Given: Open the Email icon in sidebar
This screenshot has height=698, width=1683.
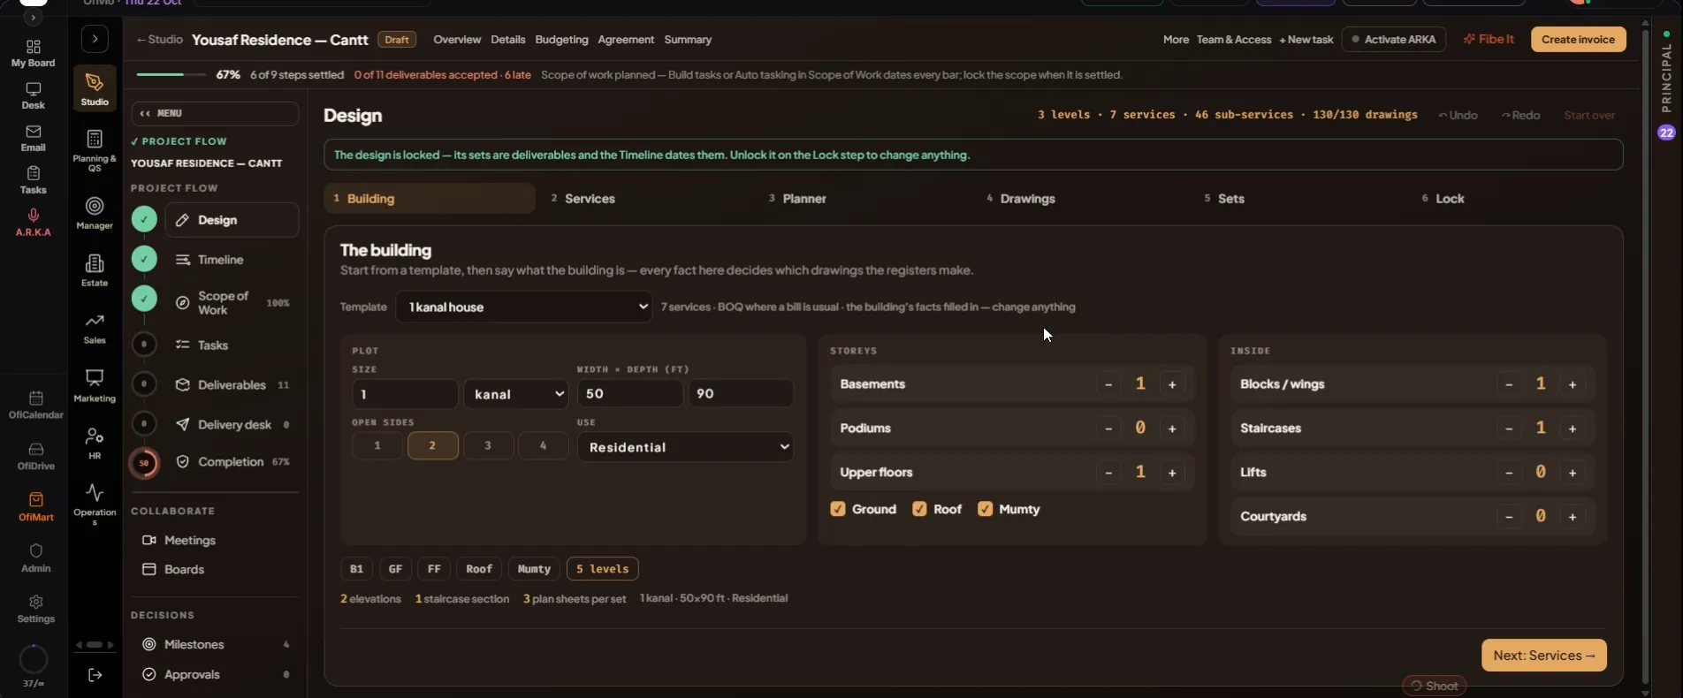Looking at the screenshot, I should tap(33, 138).
